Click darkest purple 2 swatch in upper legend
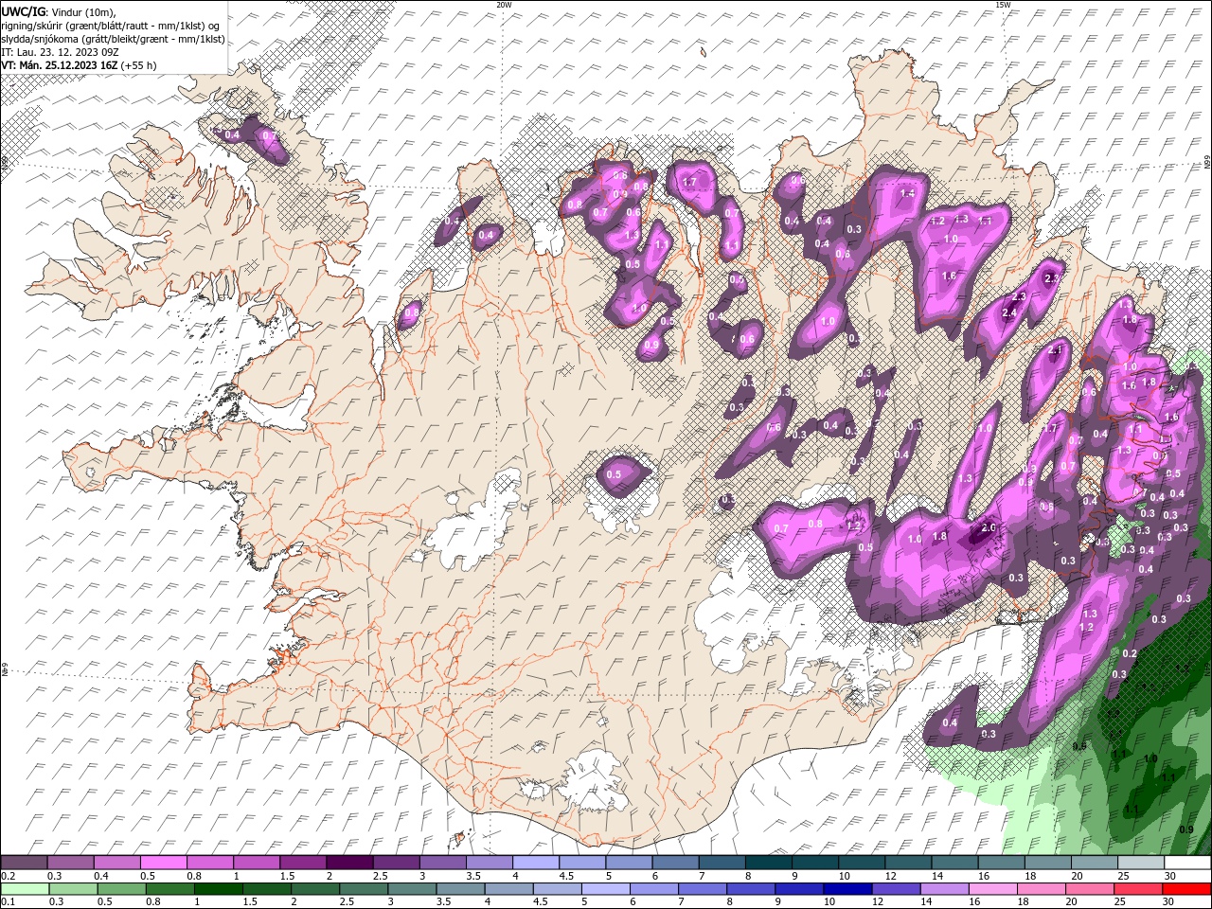 348,863
